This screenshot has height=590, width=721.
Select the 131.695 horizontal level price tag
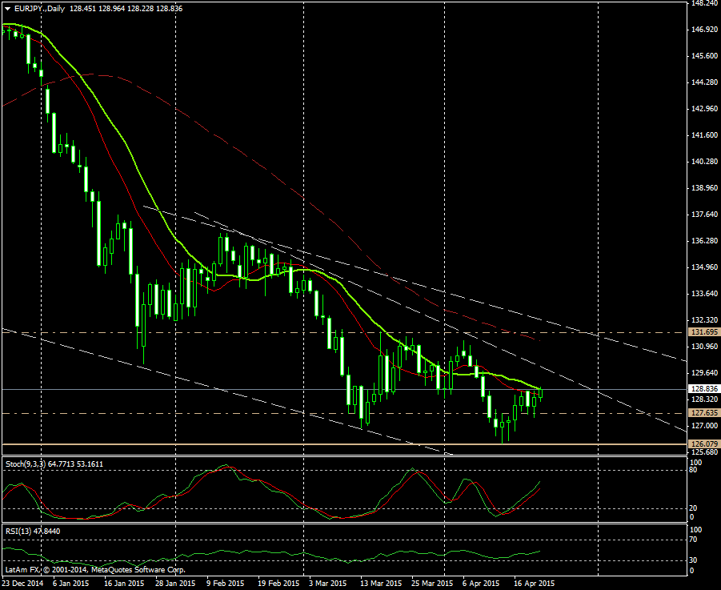click(x=703, y=331)
